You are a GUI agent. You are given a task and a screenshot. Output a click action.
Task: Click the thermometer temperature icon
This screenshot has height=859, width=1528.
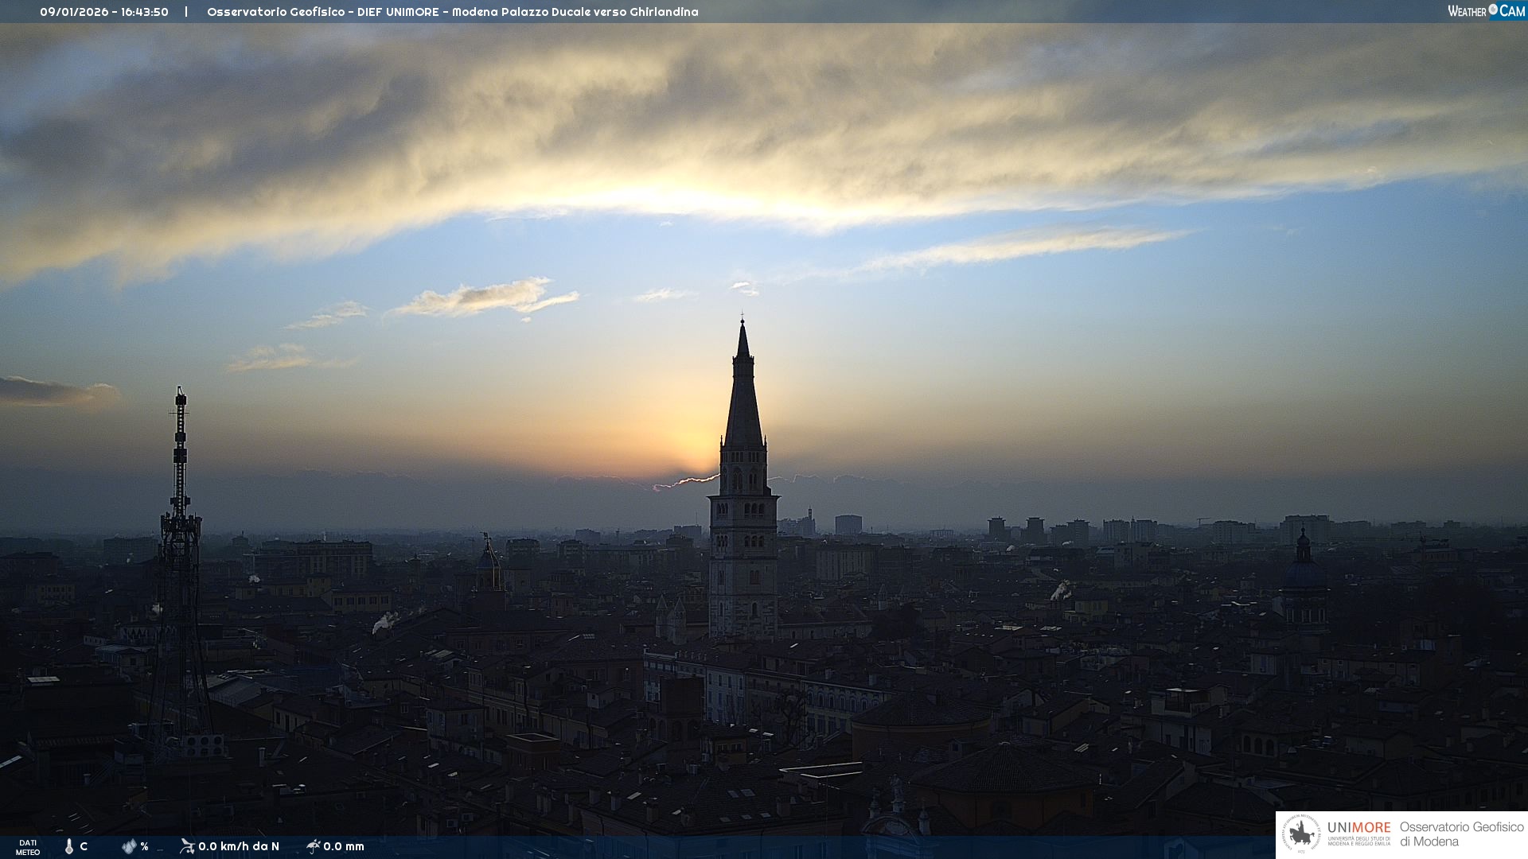click(69, 846)
